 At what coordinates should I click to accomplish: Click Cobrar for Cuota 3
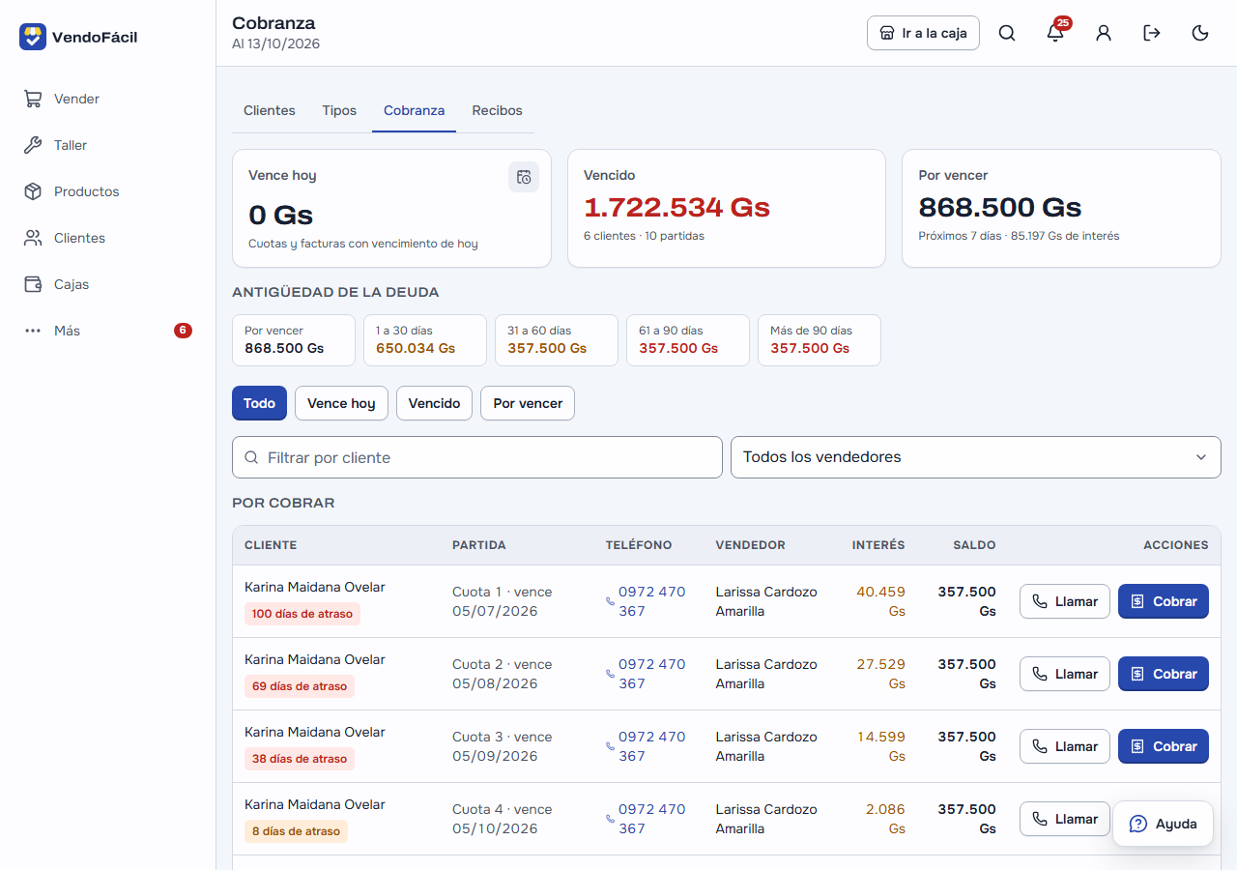(1164, 746)
